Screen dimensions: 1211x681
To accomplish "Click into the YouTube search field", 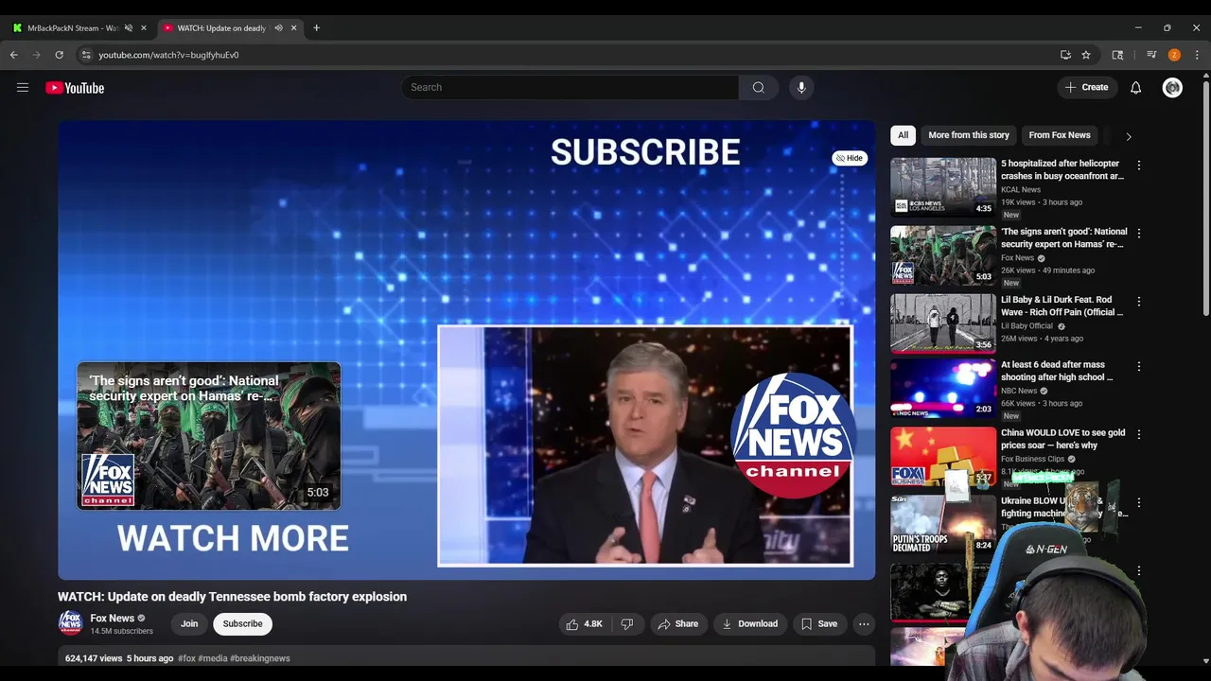I will point(570,87).
